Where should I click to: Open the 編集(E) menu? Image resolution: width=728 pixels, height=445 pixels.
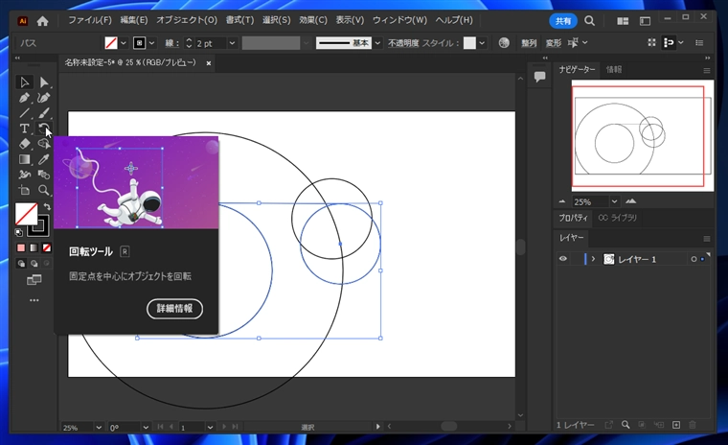(134, 20)
